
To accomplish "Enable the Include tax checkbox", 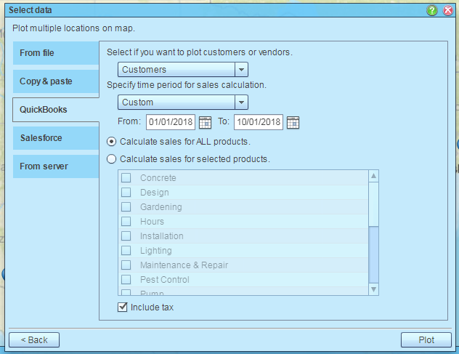I will (123, 307).
